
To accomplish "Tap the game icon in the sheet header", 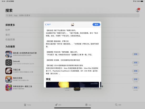I will click(72, 25).
